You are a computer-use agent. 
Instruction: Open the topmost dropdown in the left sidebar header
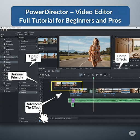click(x=17, y=35)
